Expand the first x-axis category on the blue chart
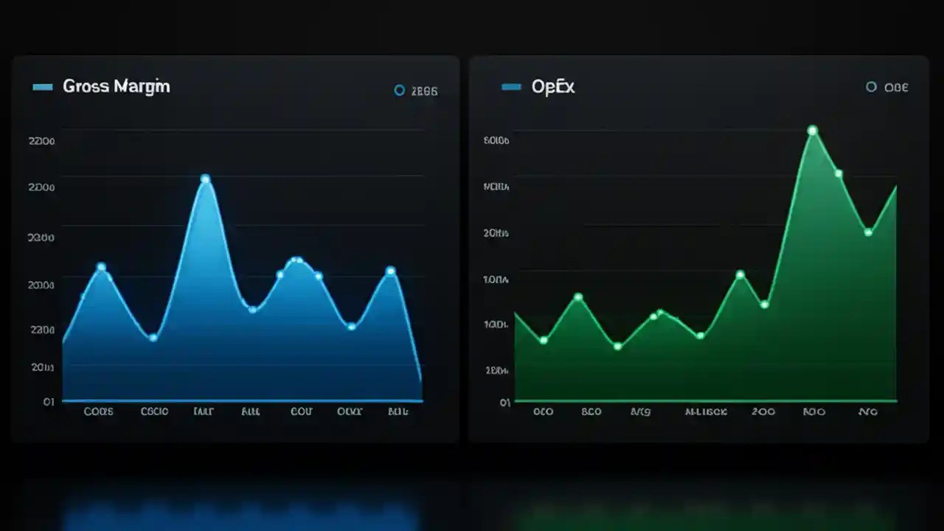This screenshot has width=944, height=531. pos(98,412)
